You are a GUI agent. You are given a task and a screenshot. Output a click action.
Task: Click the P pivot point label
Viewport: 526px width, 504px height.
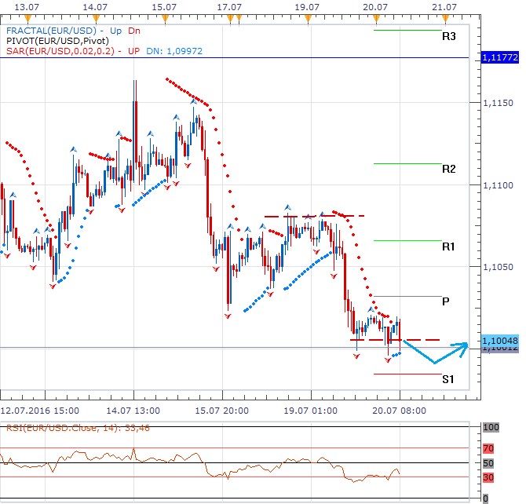point(446,301)
